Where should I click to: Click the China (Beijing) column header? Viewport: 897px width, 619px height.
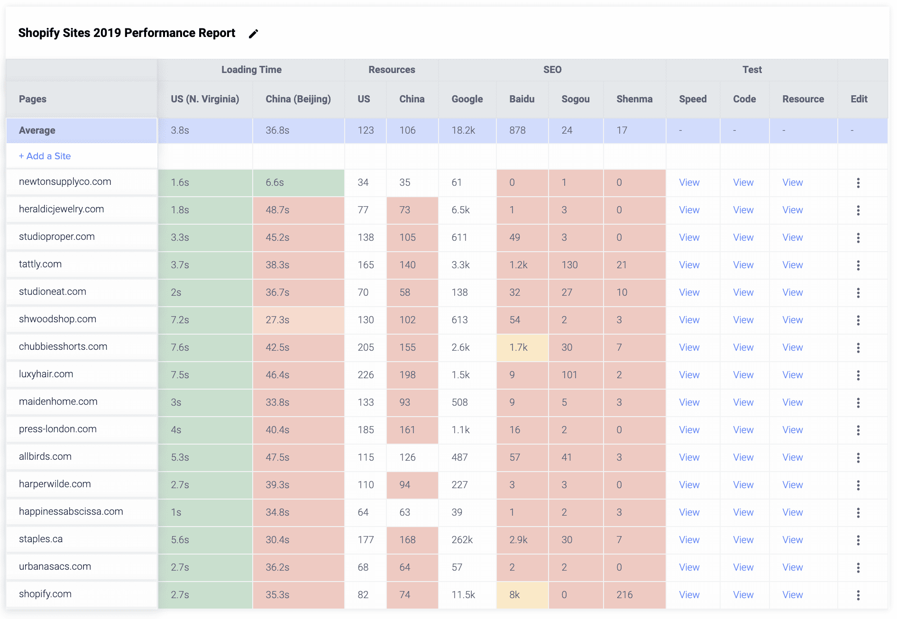[x=298, y=99]
